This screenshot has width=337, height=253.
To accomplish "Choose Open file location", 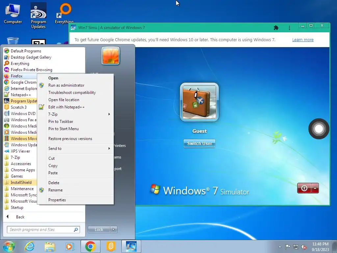I will coord(76,100).
